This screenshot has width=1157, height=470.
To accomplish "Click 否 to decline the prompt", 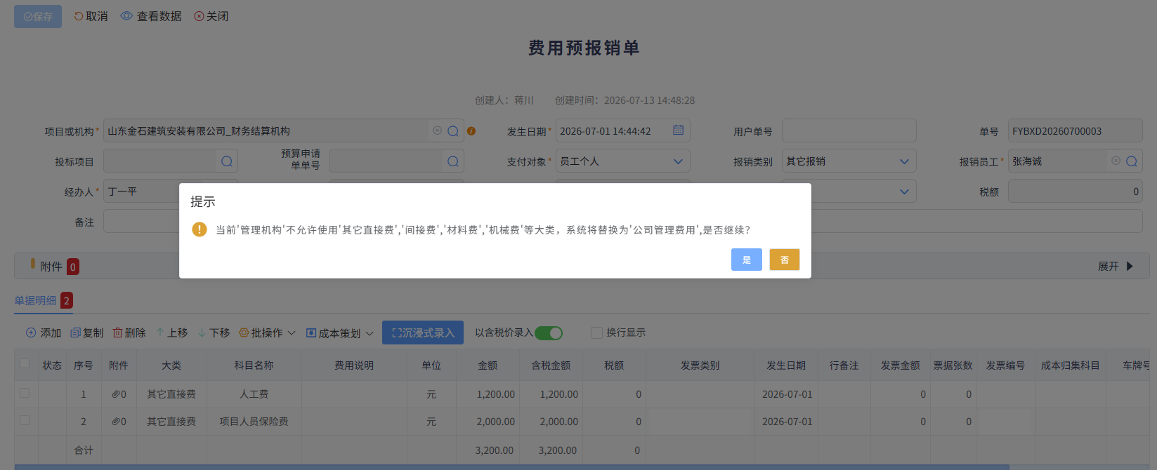I will coord(785,260).
